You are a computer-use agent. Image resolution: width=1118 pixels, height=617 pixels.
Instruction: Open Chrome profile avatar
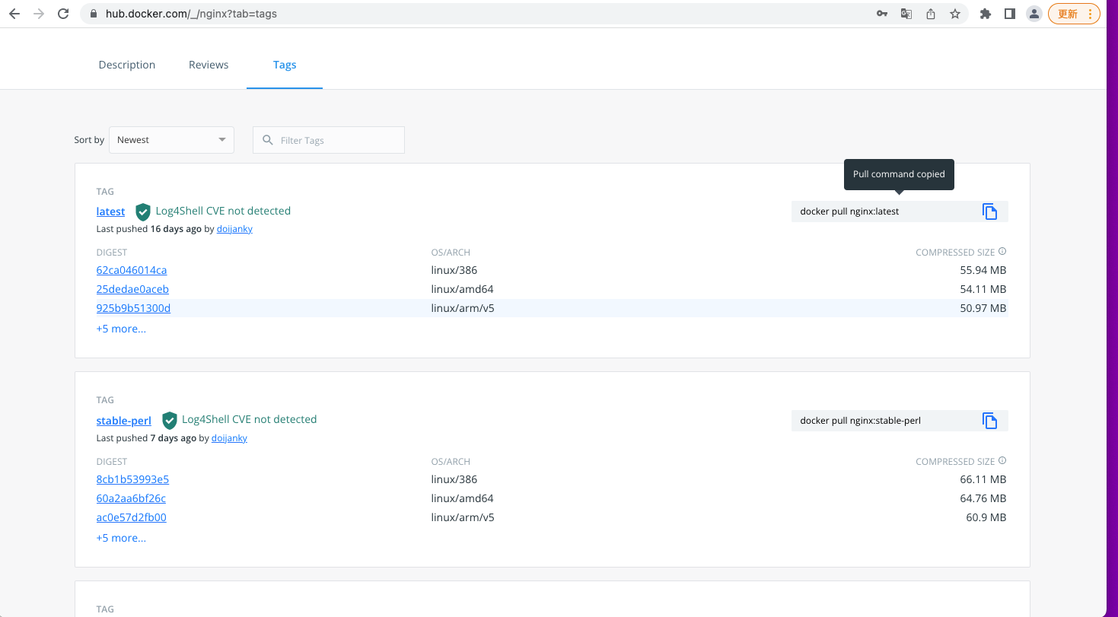1034,14
